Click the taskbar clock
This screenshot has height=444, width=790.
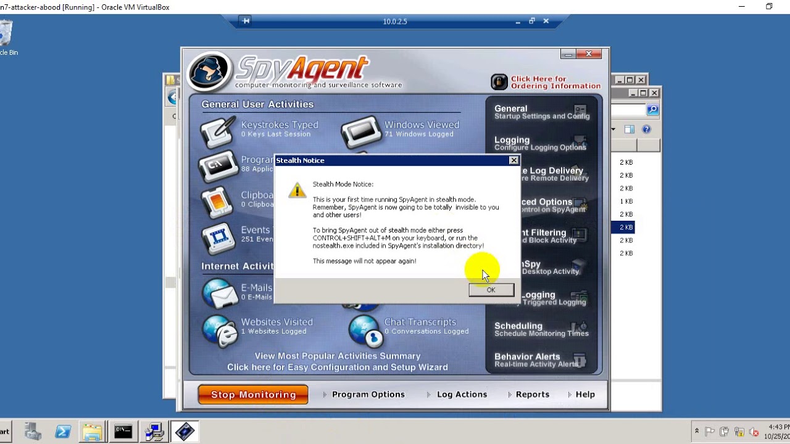778,432
